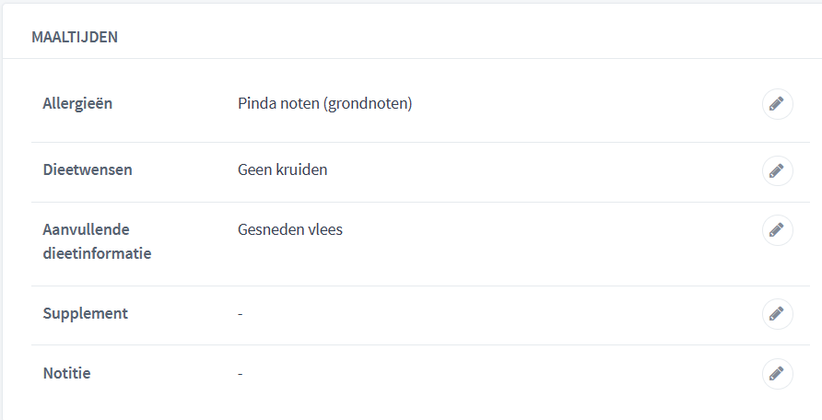This screenshot has height=420, width=822.
Task: Open the Dieetwensen edit pencil
Action: (x=777, y=170)
